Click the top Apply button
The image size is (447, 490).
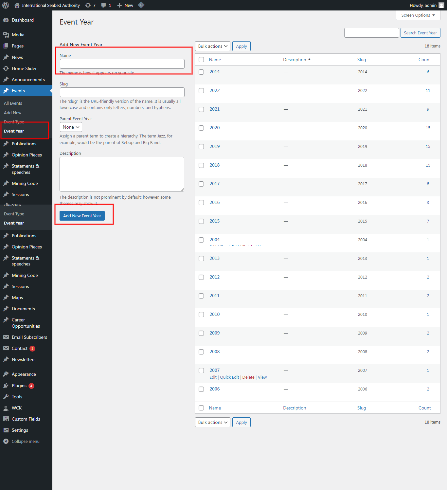click(x=241, y=46)
